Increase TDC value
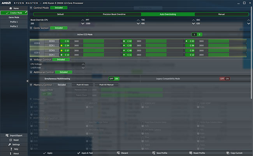Image resolution: width=253 pixels, height=156 pixels. [193, 20]
